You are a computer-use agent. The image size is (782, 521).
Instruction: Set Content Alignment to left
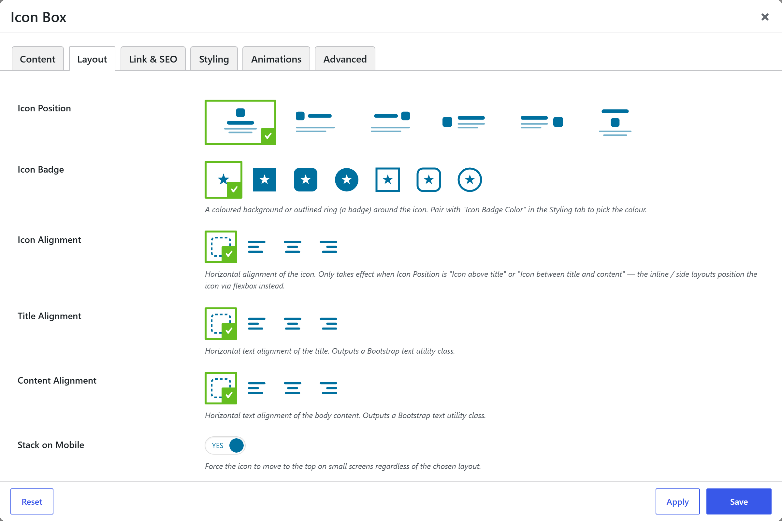[256, 388]
